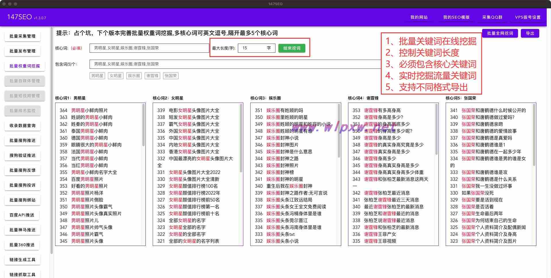Click the 女明星 keyword tag

tap(116, 76)
